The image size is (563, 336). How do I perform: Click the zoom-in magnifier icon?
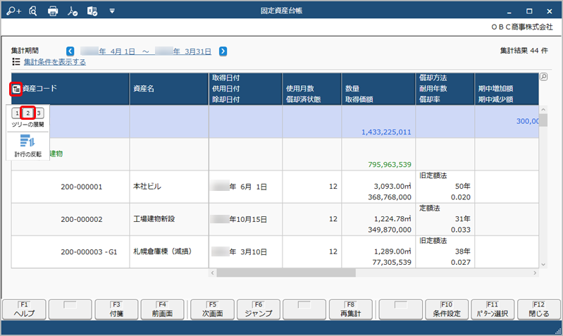coord(13,11)
